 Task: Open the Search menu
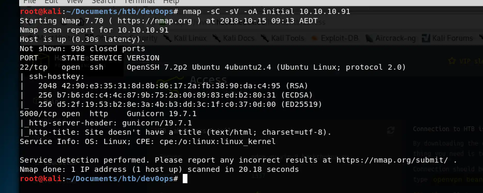point(104,2)
